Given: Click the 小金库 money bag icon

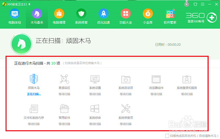Looking at the screenshot, I should click(148, 14).
